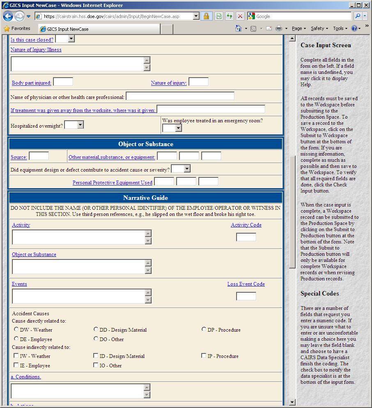
Task: Open the Page menu
Action: tap(299, 28)
